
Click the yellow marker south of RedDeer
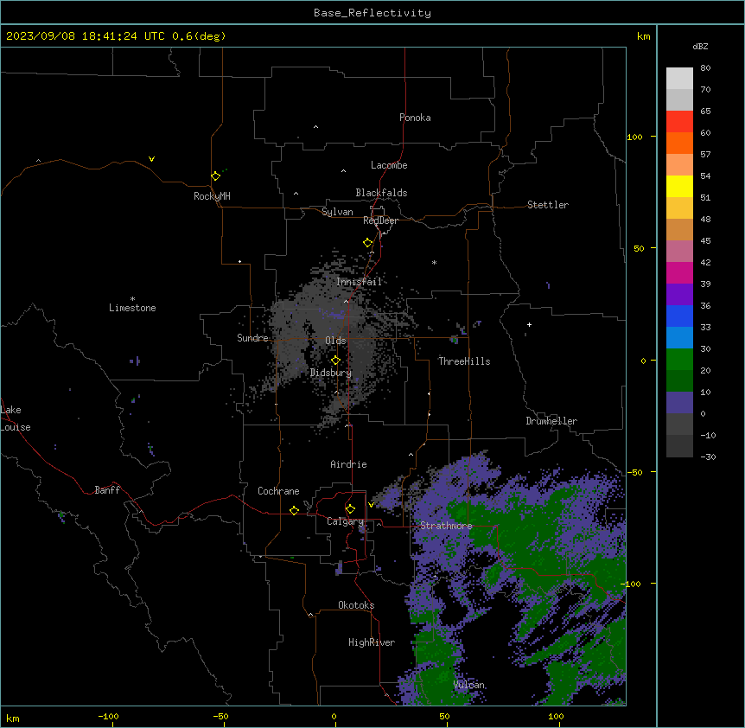367,243
